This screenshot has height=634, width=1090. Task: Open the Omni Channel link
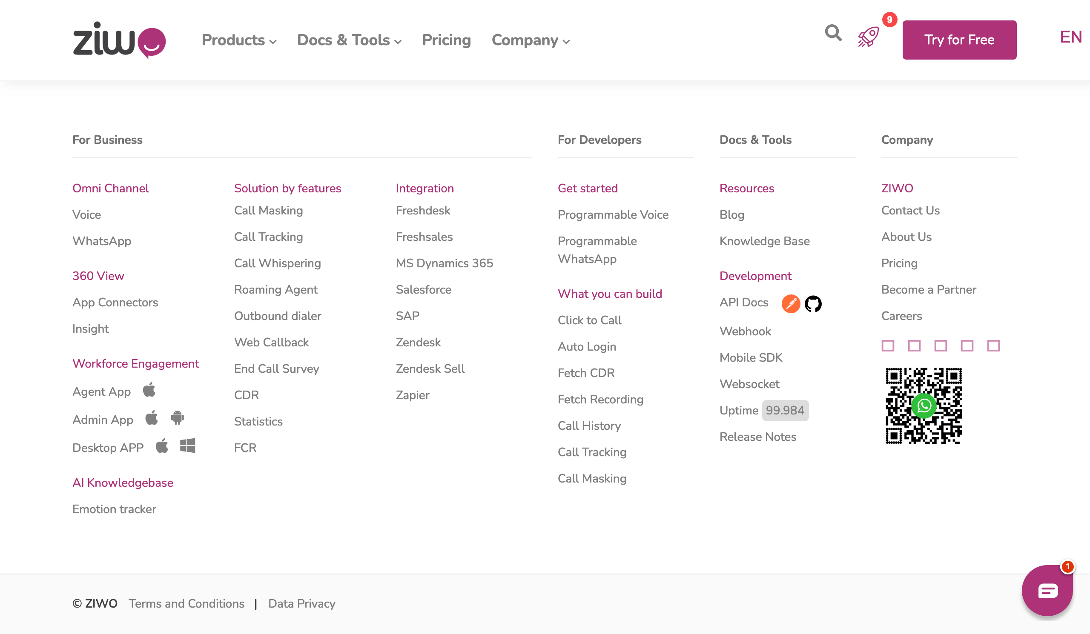click(110, 188)
